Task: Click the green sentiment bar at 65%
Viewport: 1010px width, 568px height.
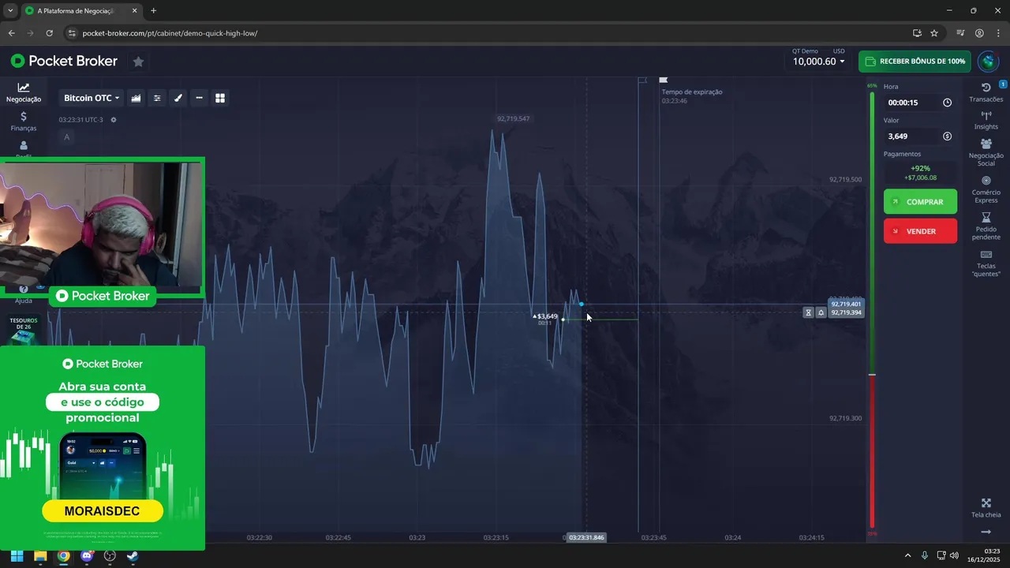Action: tap(872, 233)
